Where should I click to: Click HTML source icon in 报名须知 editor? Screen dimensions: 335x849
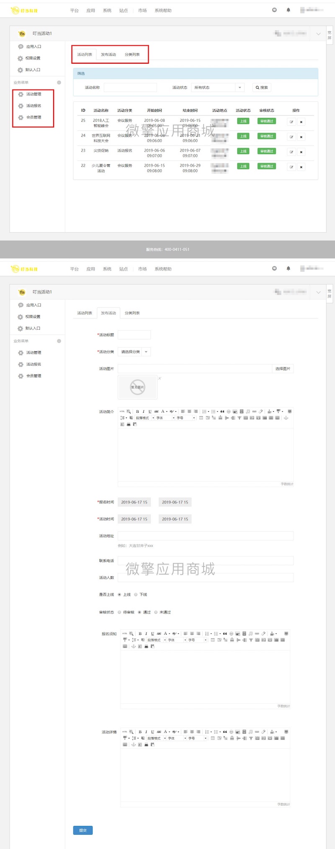click(x=125, y=634)
